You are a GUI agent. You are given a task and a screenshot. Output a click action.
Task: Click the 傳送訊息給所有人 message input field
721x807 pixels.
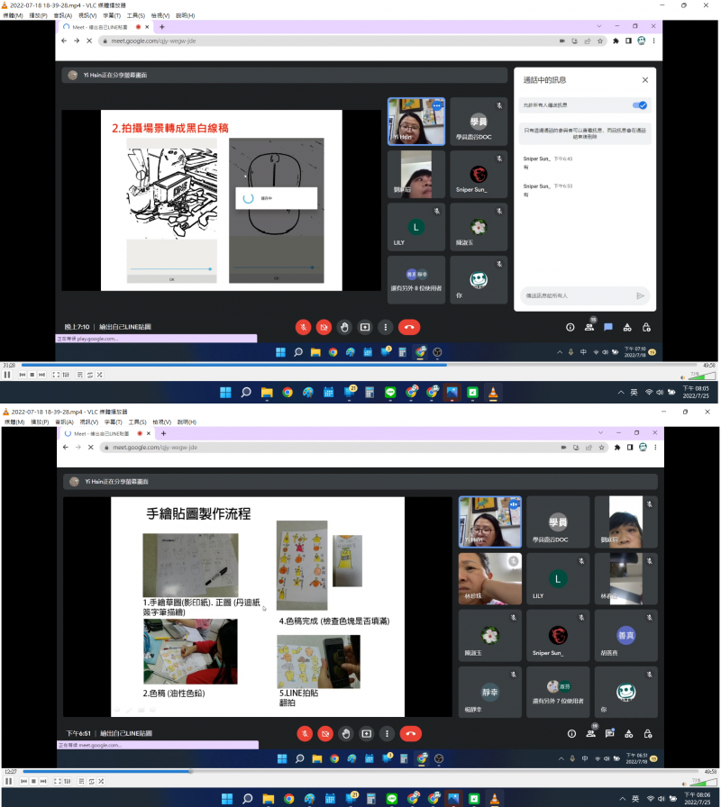pos(577,295)
